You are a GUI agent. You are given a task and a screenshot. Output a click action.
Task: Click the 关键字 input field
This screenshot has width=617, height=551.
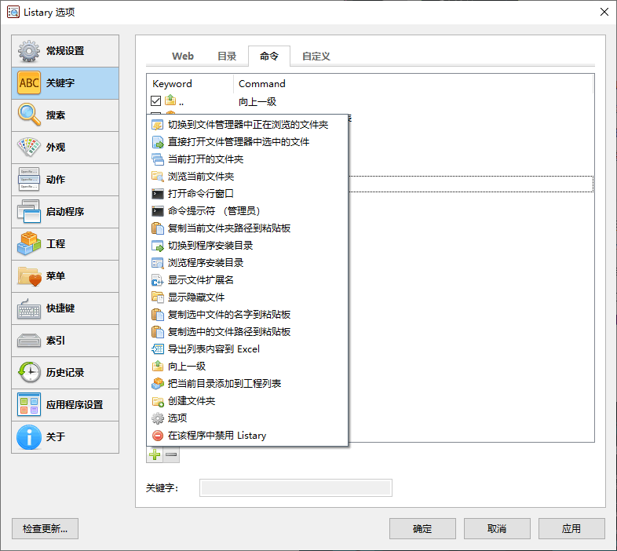296,488
